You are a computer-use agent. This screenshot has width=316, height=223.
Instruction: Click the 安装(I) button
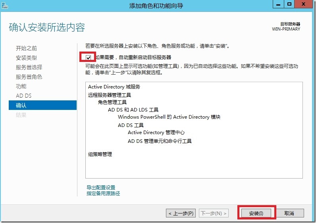[x=256, y=213]
